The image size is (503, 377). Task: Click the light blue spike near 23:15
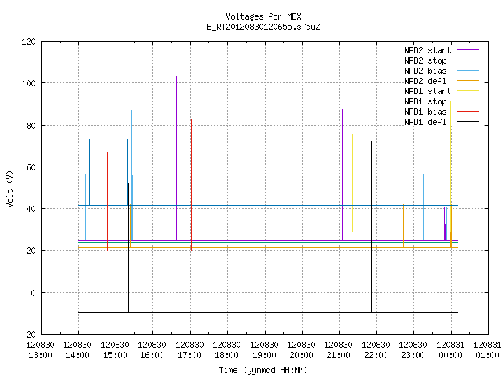423,207
